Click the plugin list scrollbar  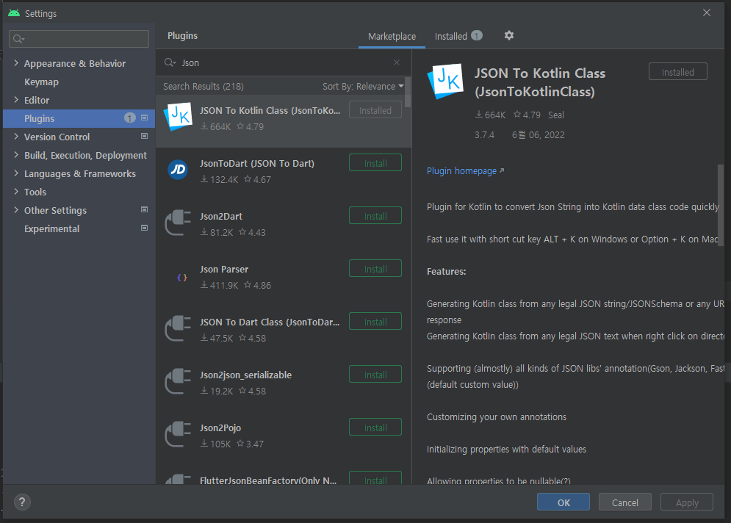pyautogui.click(x=408, y=93)
